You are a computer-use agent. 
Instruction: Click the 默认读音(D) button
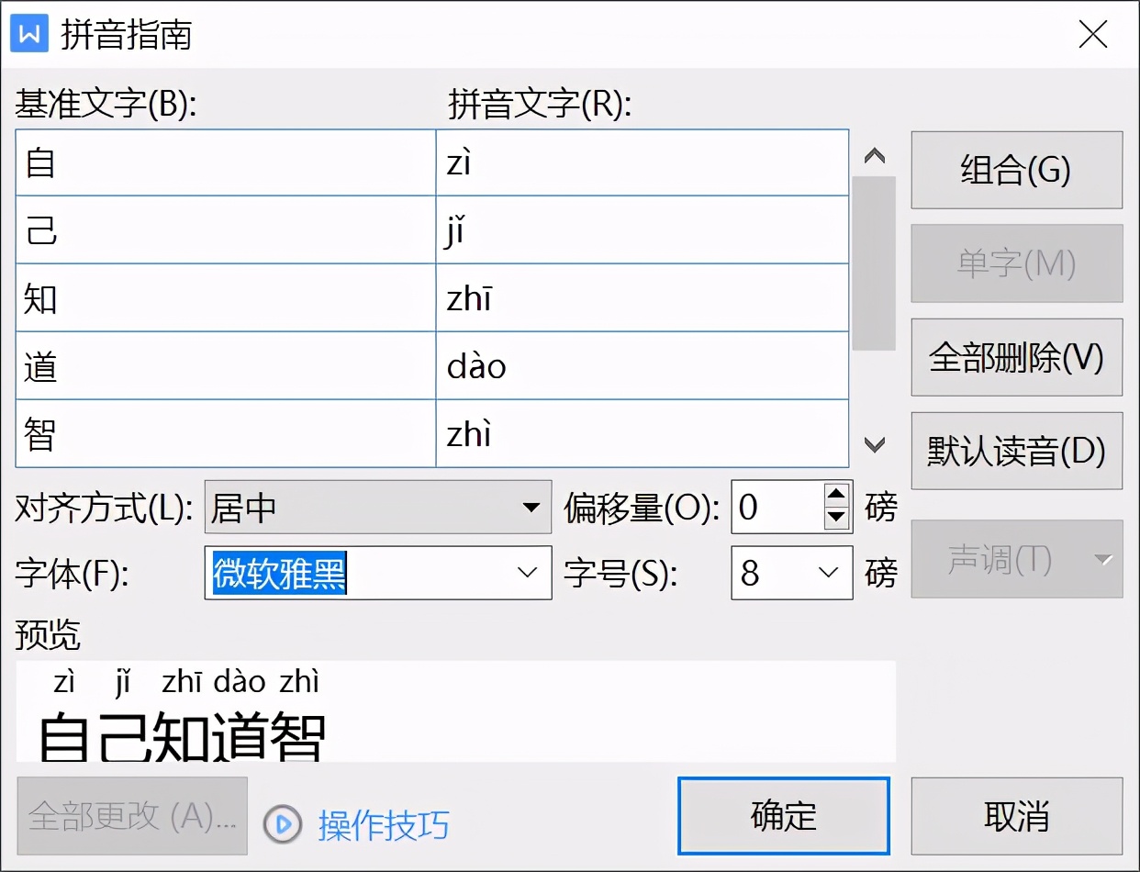coord(1016,451)
